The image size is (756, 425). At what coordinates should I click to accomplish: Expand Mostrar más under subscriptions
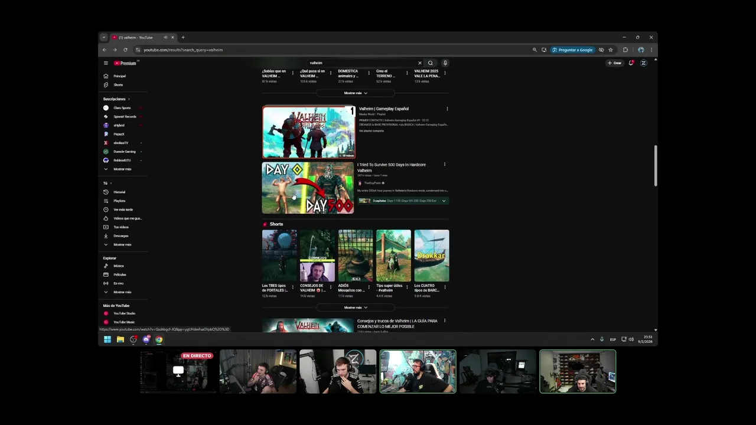click(x=122, y=169)
